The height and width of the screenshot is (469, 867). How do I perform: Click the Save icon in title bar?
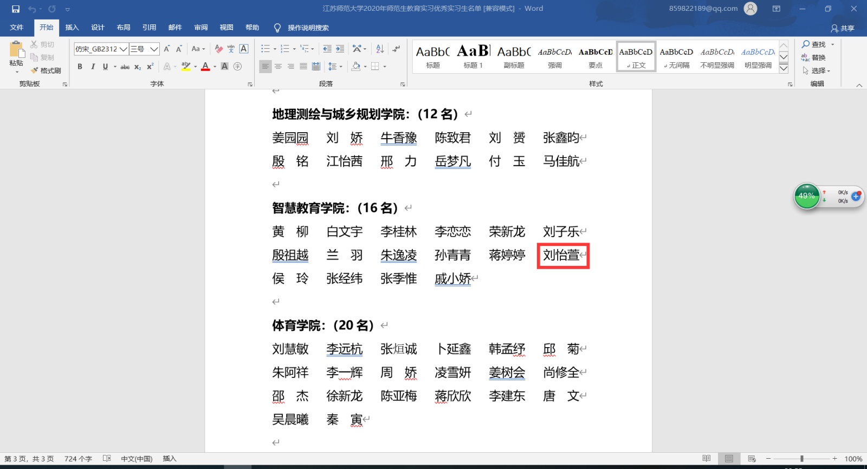(16, 9)
